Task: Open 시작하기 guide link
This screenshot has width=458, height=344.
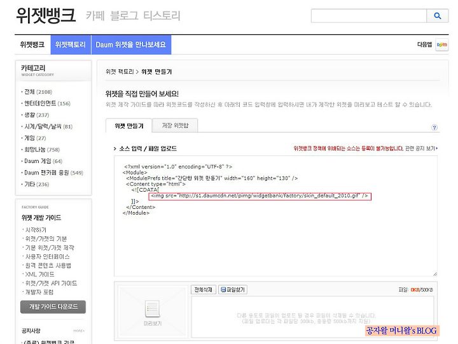Action: pyautogui.click(x=36, y=230)
